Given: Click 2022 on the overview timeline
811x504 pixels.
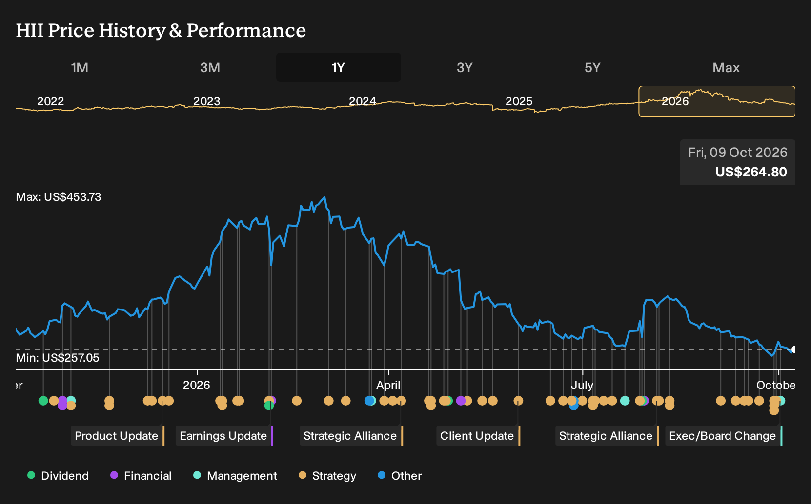Looking at the screenshot, I should pyautogui.click(x=51, y=101).
